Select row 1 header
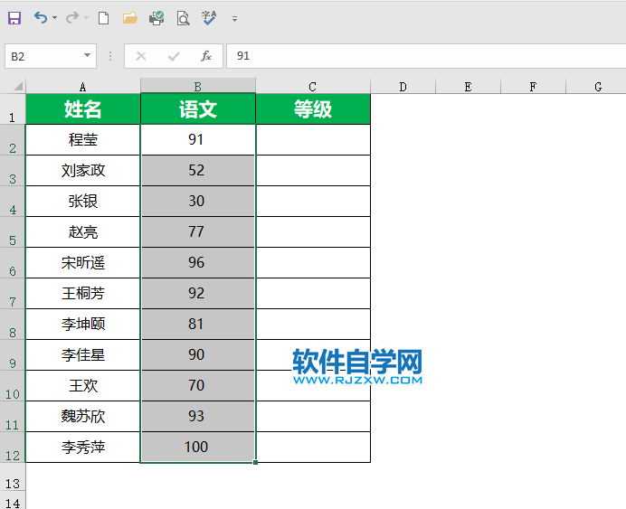 13,108
